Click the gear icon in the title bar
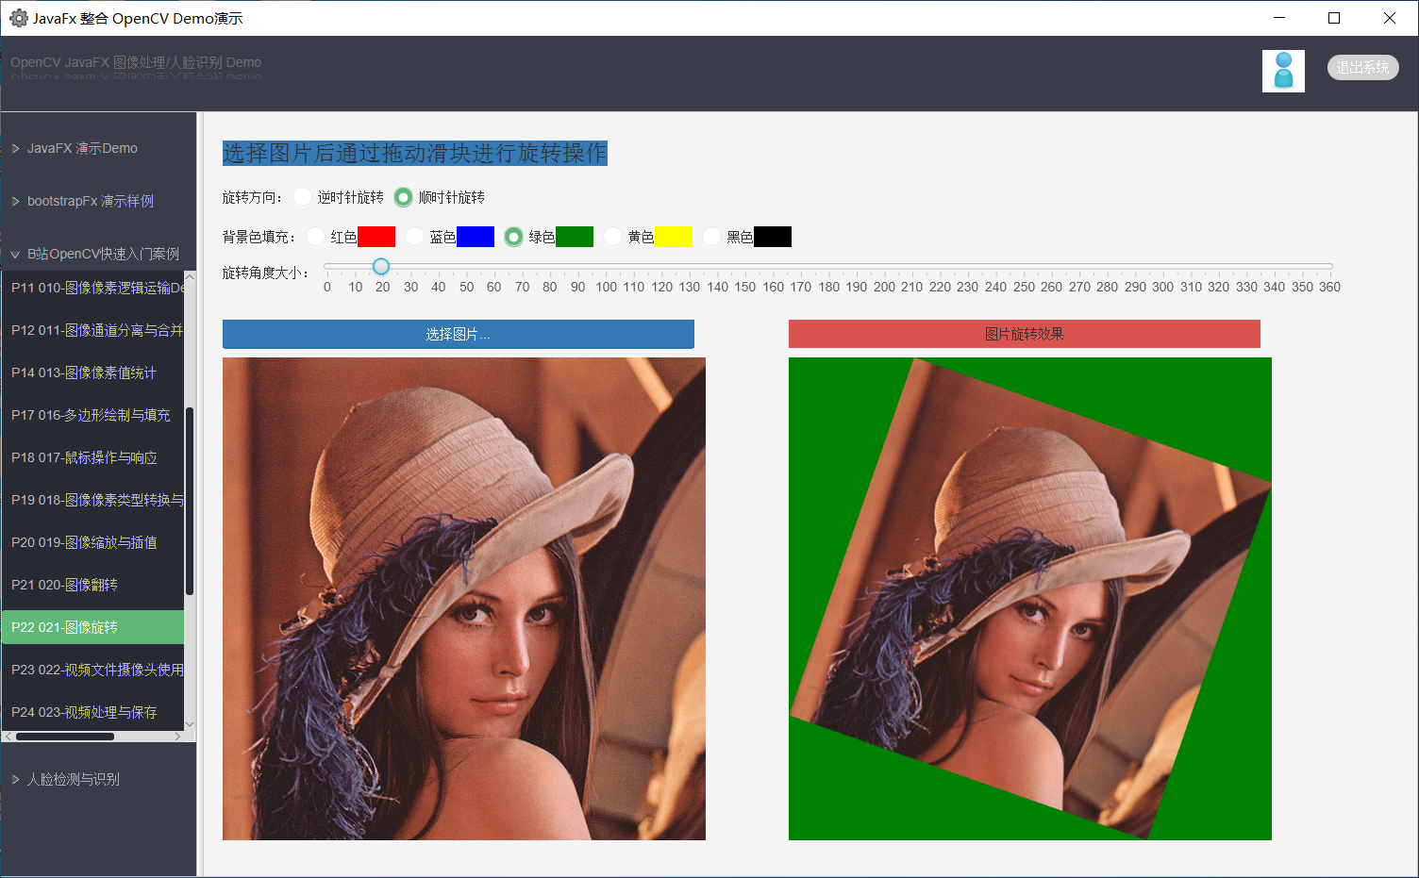 coord(19,17)
